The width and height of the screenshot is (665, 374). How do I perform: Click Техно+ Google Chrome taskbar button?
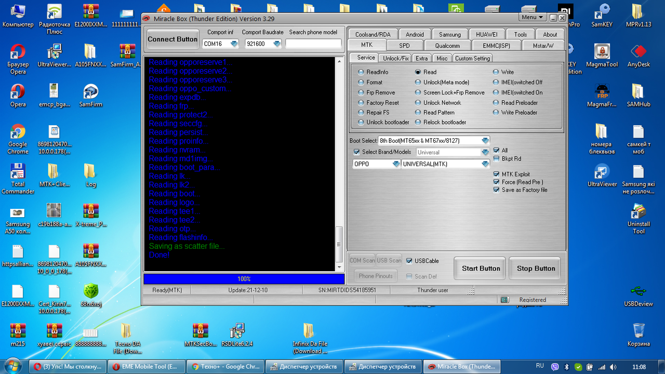pos(225,366)
